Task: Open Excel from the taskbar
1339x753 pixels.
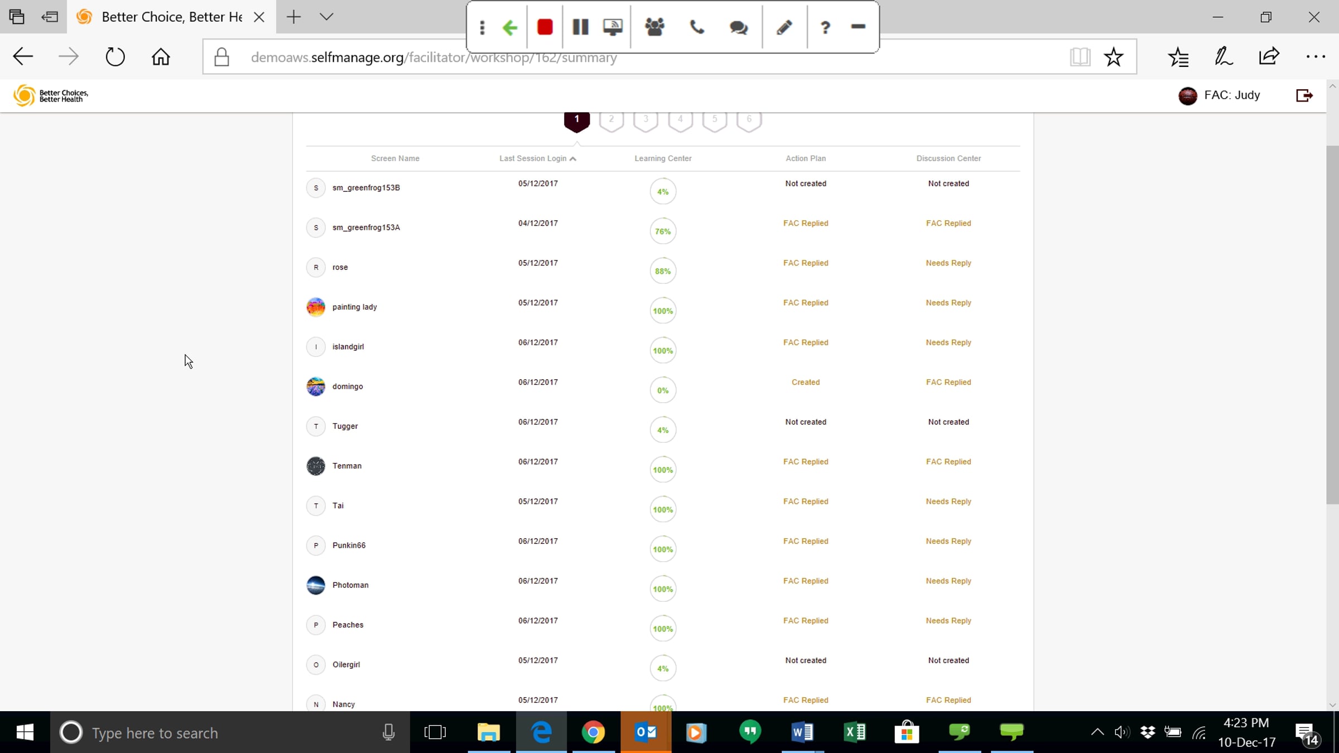Action: click(x=854, y=732)
